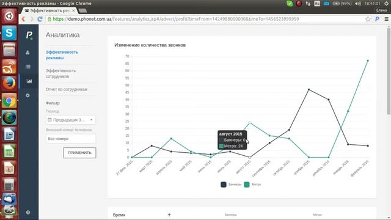This screenshot has height=220, width=391.
Task: Open LibreOffice Calc from the dock
Action: tap(9, 152)
